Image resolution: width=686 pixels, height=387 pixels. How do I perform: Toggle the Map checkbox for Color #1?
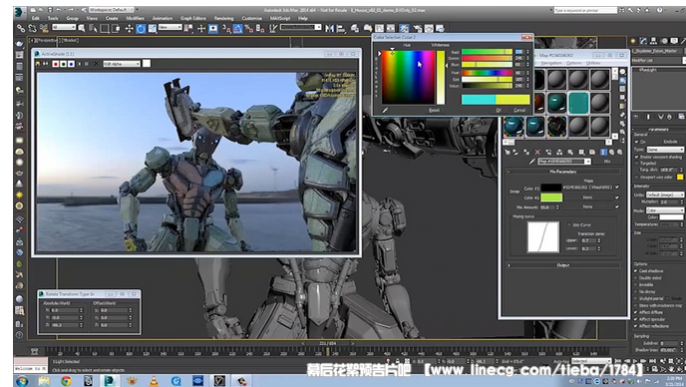[x=617, y=188]
